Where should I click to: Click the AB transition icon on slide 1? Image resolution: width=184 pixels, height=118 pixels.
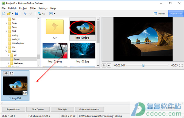tap(6, 74)
